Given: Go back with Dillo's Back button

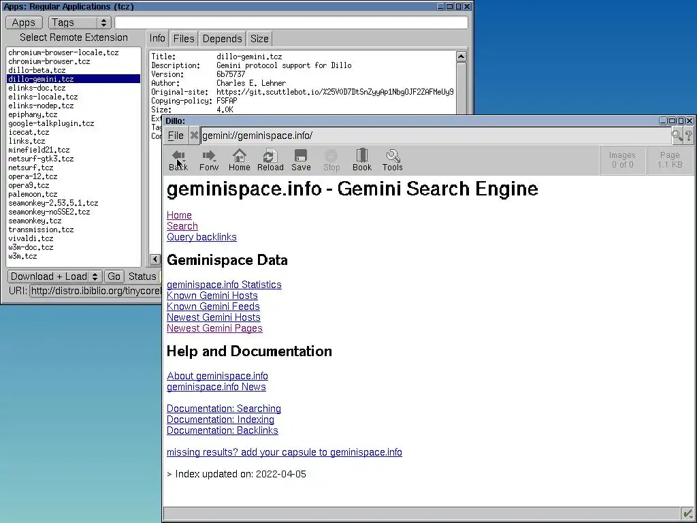Looking at the screenshot, I should pyautogui.click(x=178, y=160).
